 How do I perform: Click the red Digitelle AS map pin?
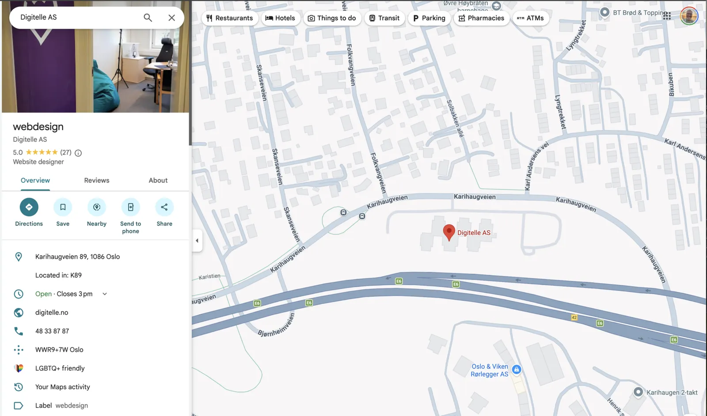(449, 232)
